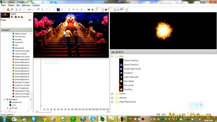This screenshot has width=217, height=122.
Task: Select the Purple Light Clouds emitter
Action: [132, 69]
